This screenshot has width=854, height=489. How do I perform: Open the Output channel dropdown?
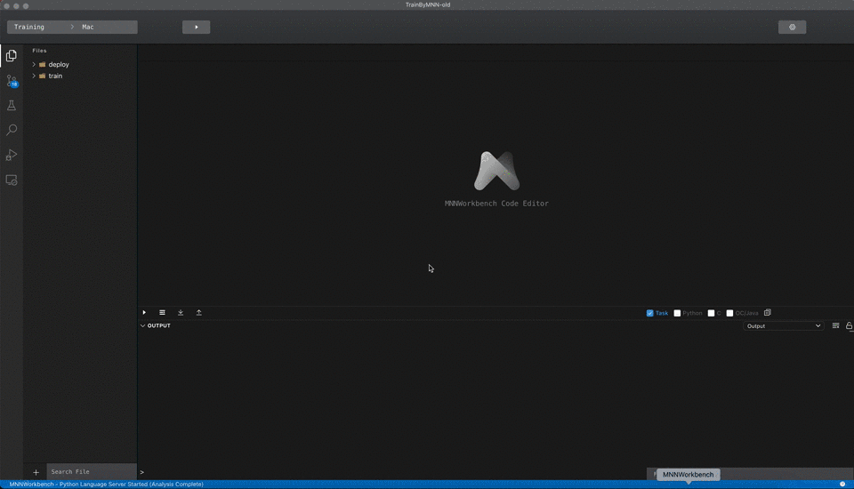point(783,326)
